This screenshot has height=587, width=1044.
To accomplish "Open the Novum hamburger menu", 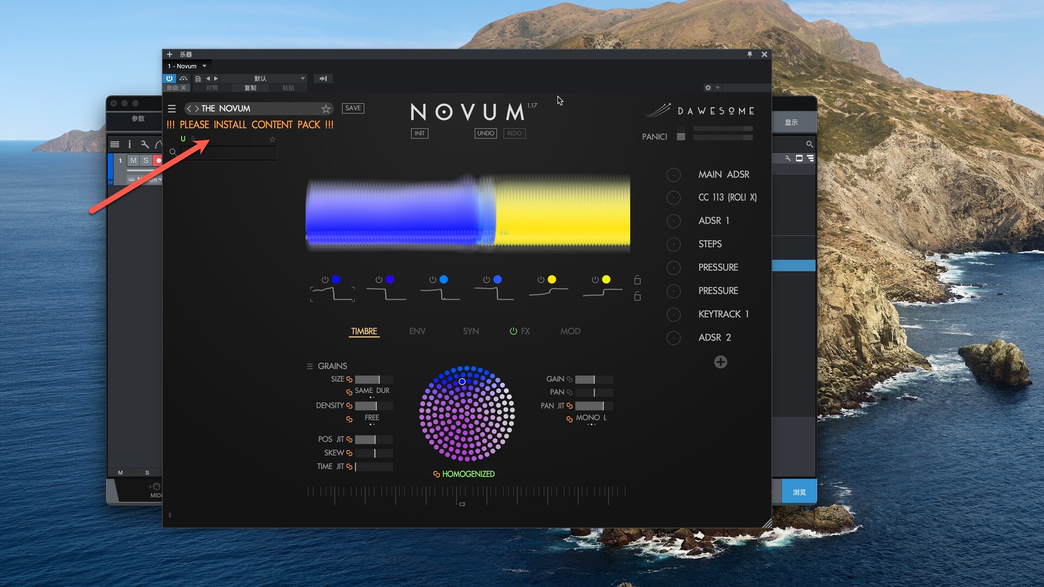I will (x=172, y=109).
